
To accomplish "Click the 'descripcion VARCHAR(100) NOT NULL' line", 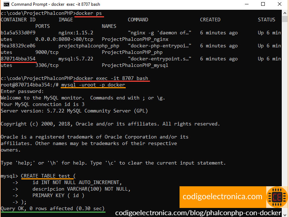I will tap(81, 189).
